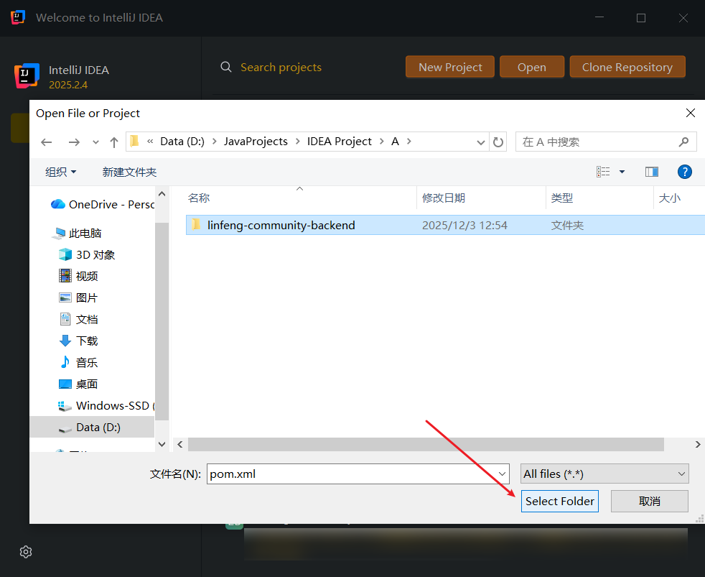Click Search projects field in Welcome window
This screenshot has height=577, width=705.
[281, 67]
